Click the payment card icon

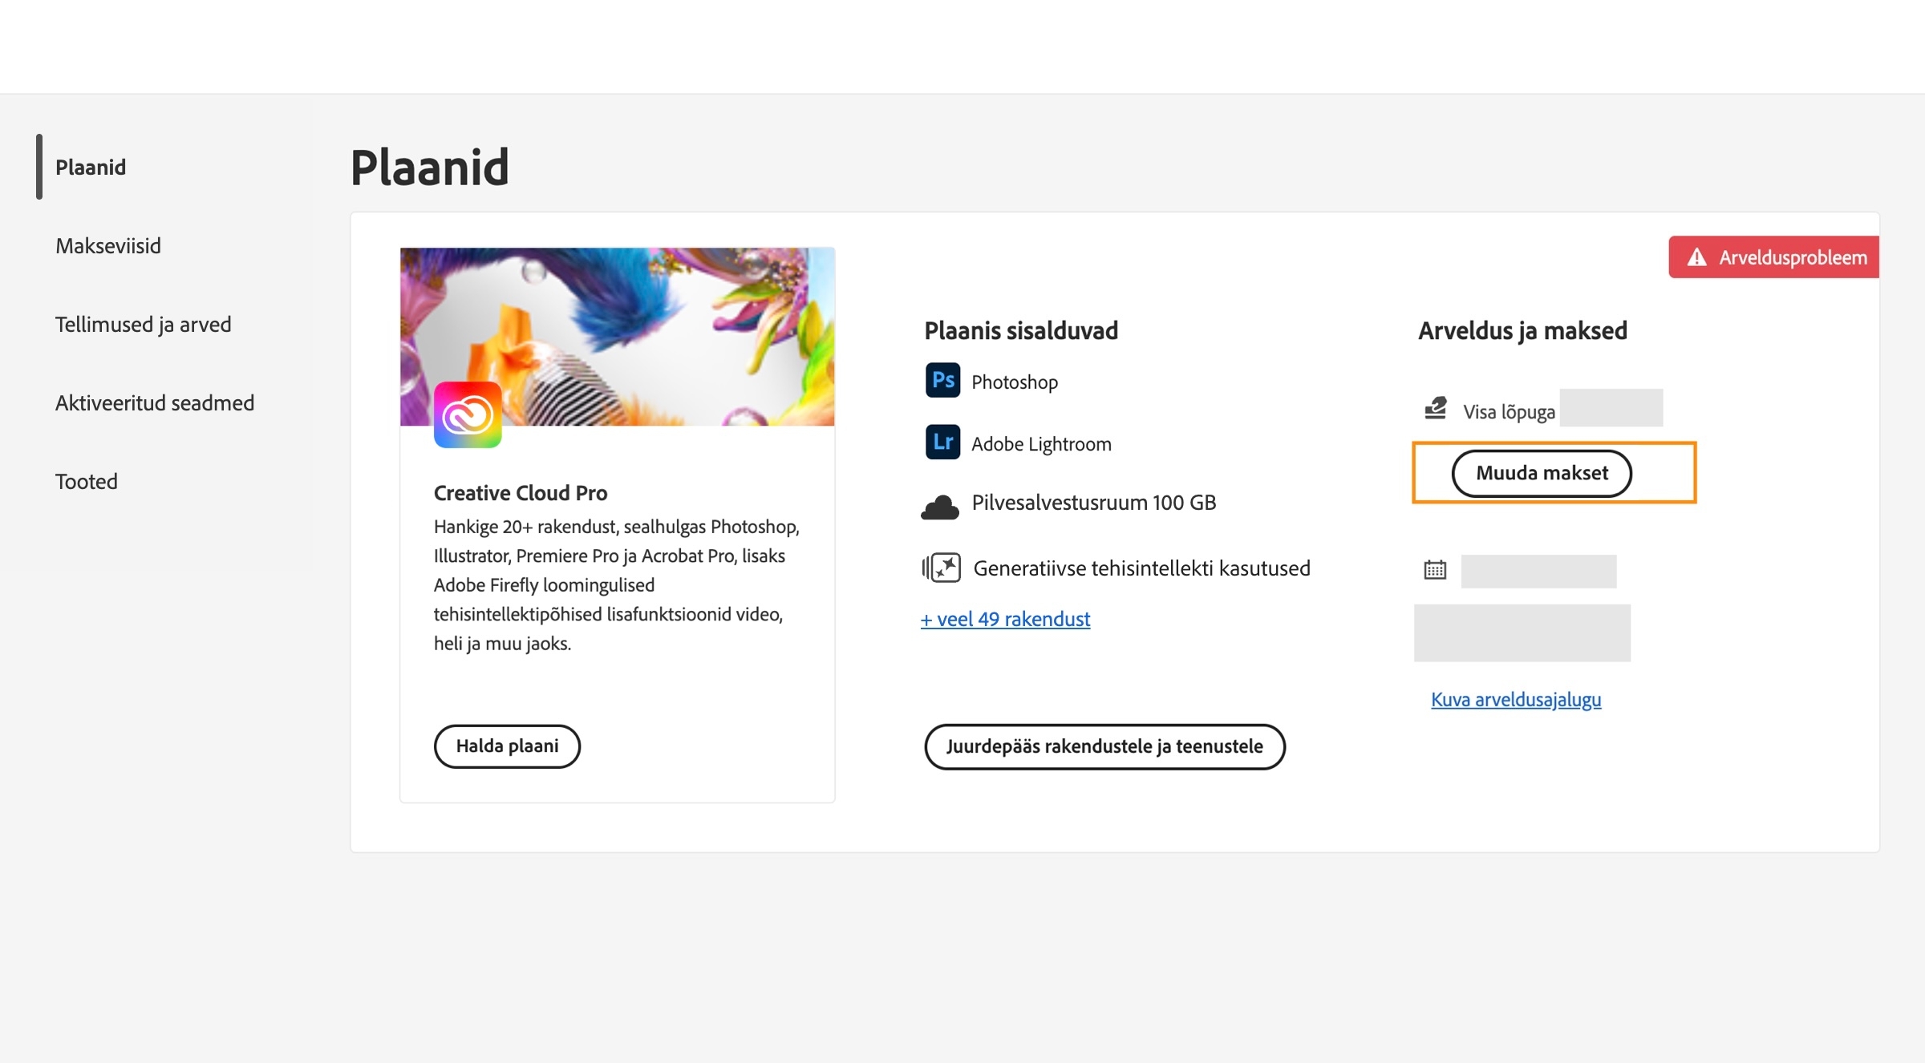[1435, 409]
